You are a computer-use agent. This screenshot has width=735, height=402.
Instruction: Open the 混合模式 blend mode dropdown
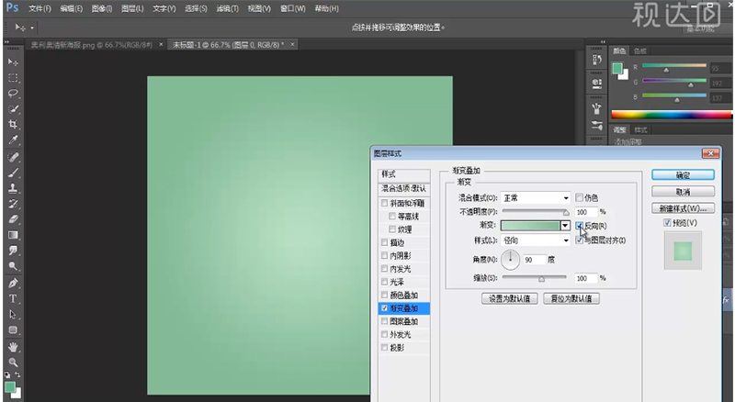pos(536,197)
